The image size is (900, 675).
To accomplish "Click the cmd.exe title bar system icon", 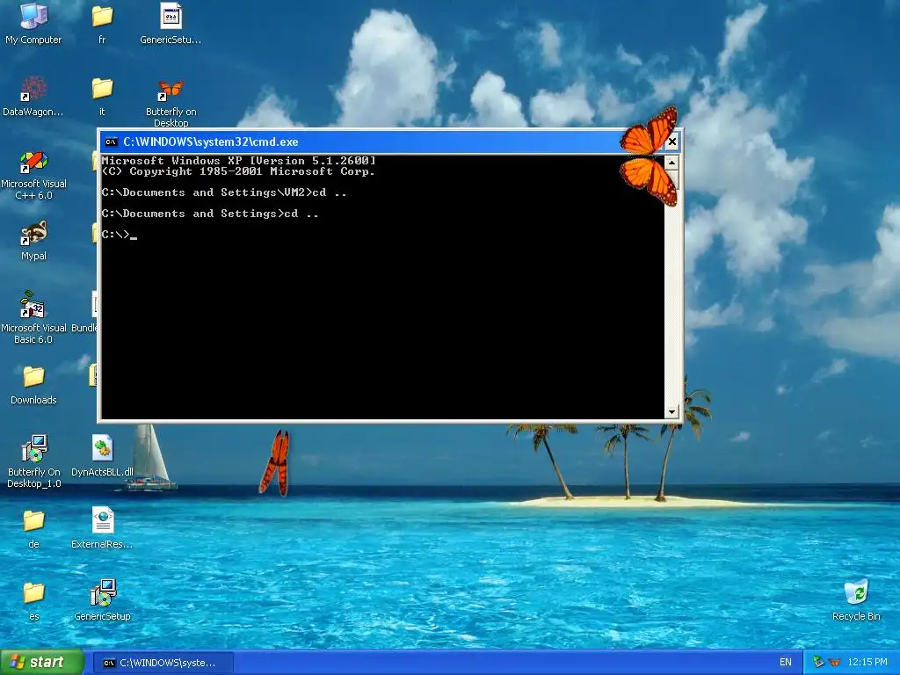I will coord(111,142).
